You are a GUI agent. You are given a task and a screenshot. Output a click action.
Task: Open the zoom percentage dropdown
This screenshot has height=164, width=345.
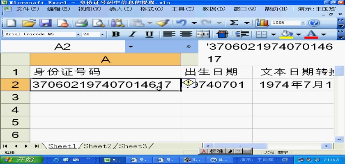(303, 23)
